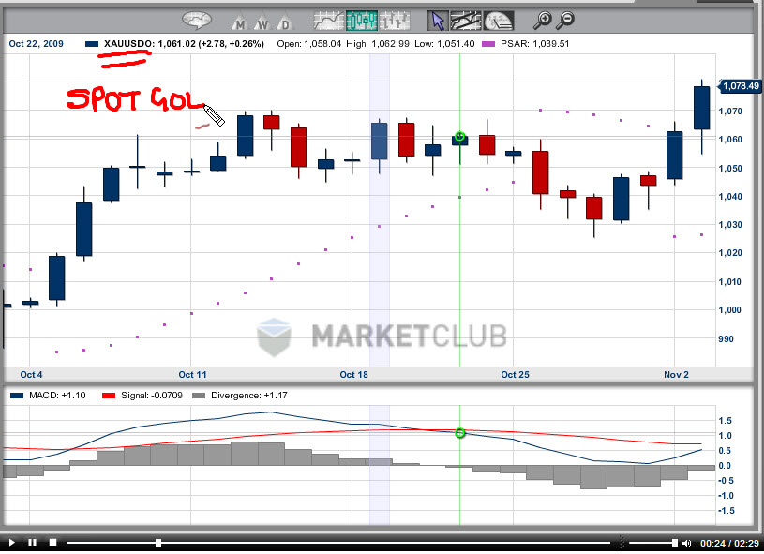The width and height of the screenshot is (764, 554).
Task: Stop the video
Action: [52, 543]
